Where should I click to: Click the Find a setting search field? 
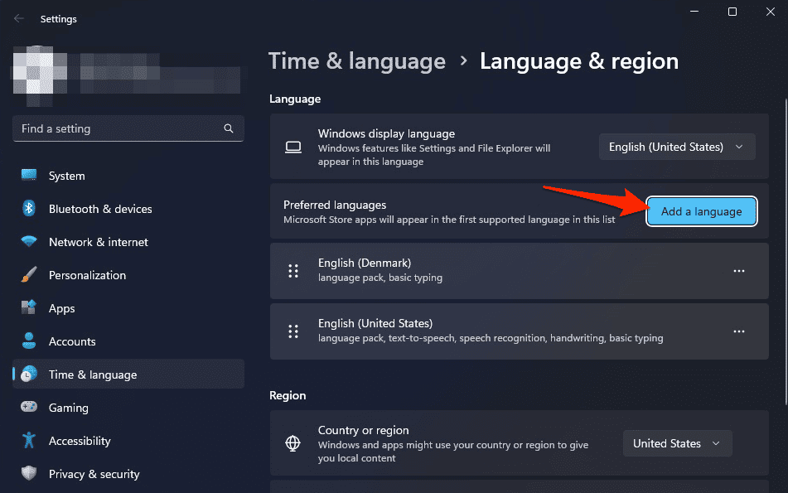116,129
